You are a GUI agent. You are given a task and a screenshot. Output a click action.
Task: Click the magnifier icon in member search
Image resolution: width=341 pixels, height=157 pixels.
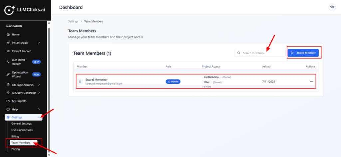[x=239, y=53]
